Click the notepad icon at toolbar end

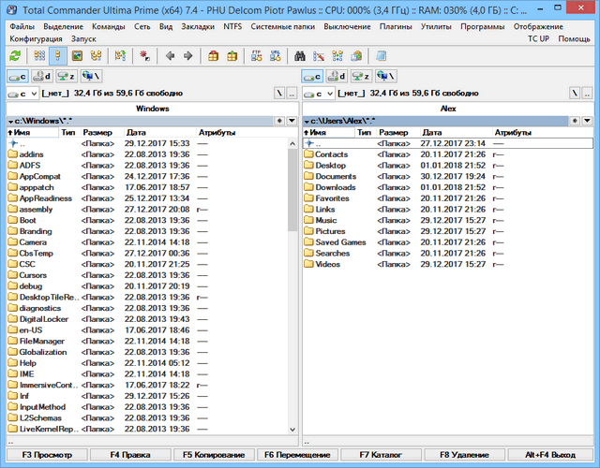(x=382, y=56)
